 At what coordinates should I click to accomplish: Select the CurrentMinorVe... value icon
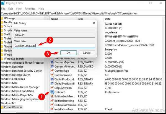52,66
